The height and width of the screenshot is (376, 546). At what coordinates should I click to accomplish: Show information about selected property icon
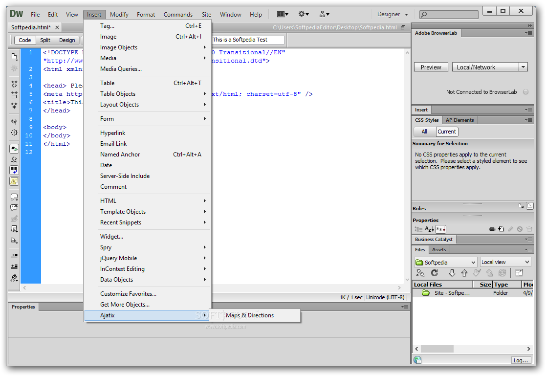(521, 206)
